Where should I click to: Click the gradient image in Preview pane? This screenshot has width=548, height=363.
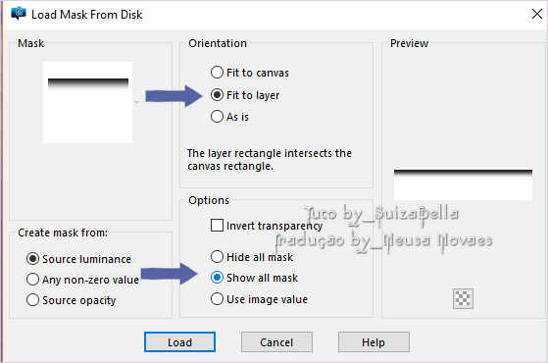[463, 184]
